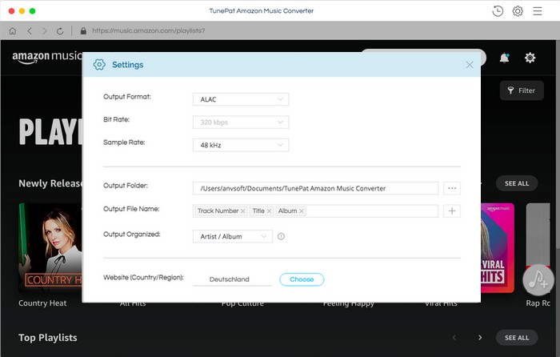Click the Choose country button
The height and width of the screenshot is (357, 560).
click(x=302, y=279)
